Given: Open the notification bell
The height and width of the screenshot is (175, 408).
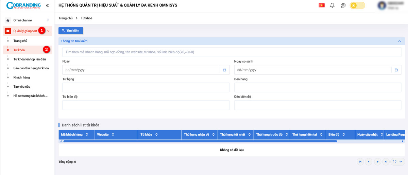Looking at the screenshot, I should click(333, 5).
